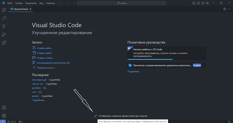Uncheck Отображать страницу приветствия при запуске
Screen dimensions: 233x123
(x=96, y=116)
